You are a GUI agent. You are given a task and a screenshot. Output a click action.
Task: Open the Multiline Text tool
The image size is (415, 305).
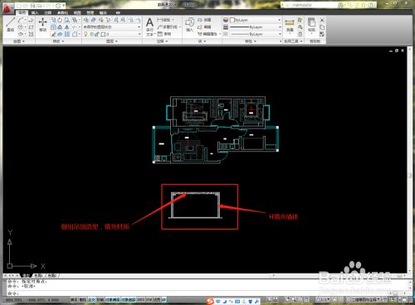coord(149,27)
